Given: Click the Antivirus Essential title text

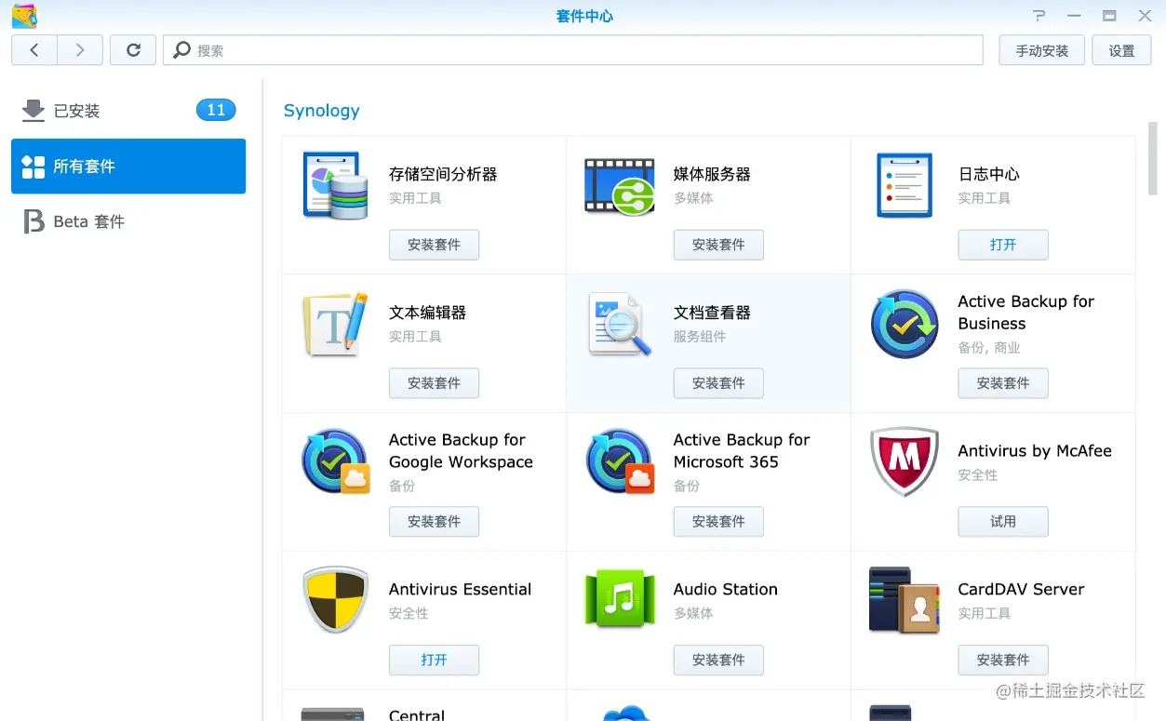Looking at the screenshot, I should (x=460, y=589).
